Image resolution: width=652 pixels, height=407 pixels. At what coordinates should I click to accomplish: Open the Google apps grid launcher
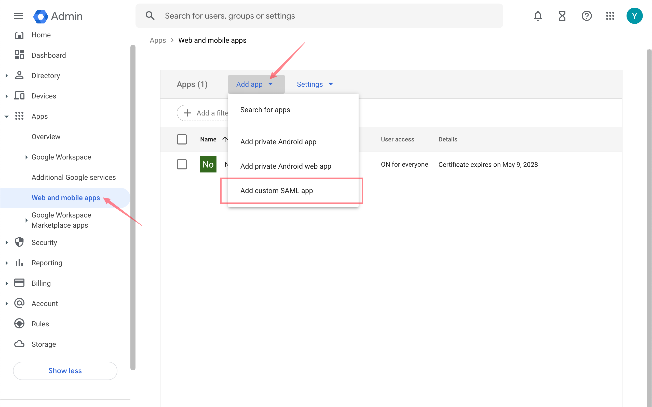click(610, 16)
